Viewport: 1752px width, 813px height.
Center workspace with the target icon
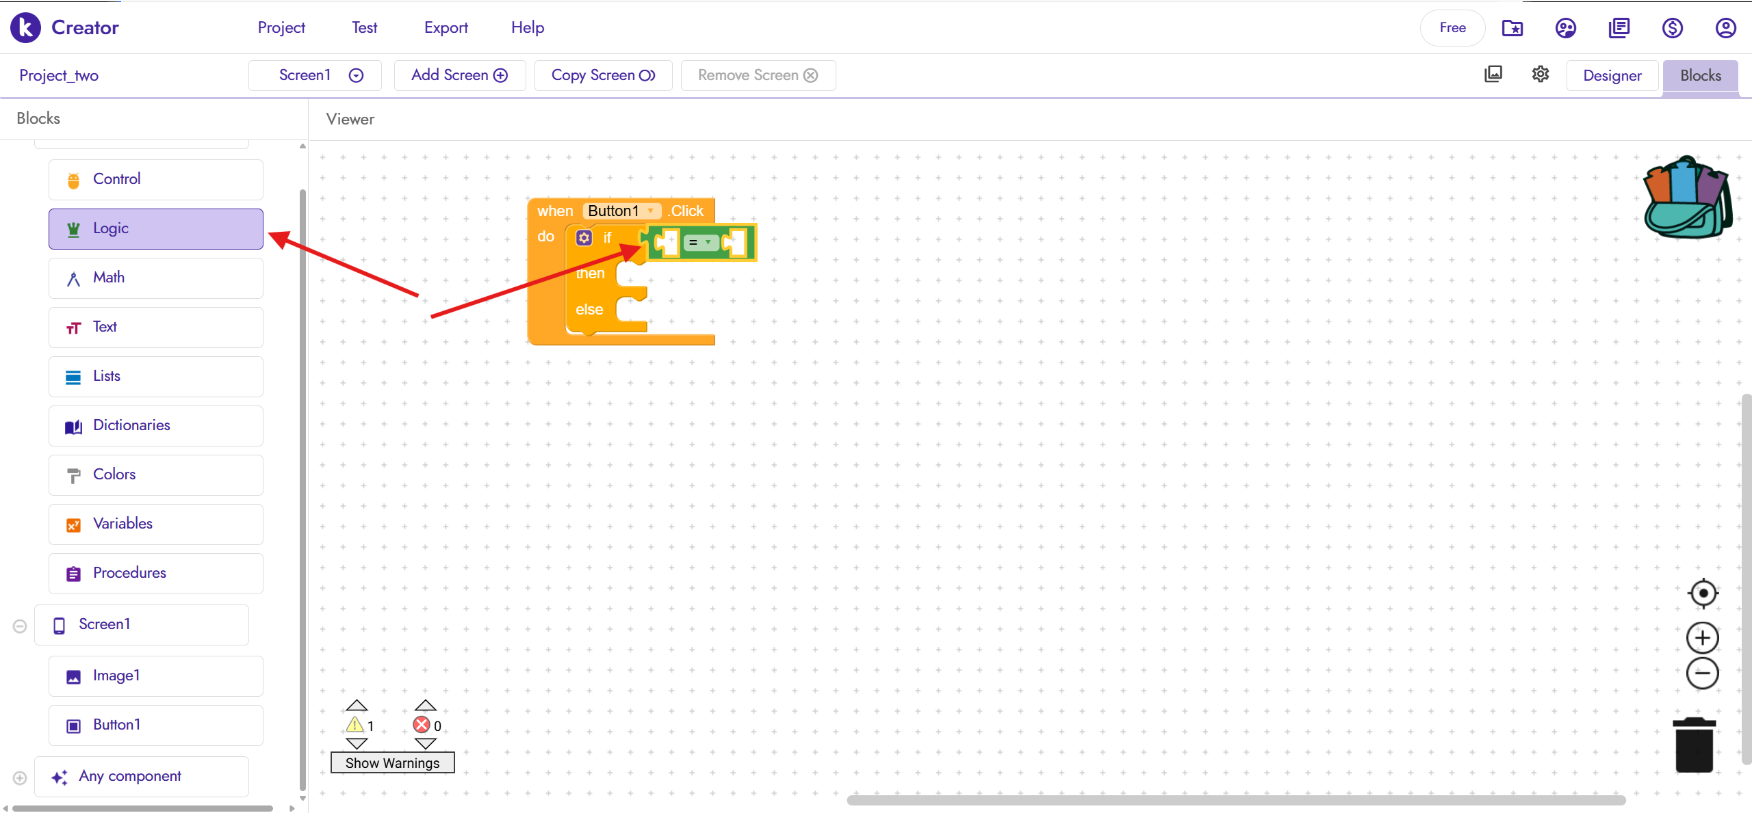pos(1703,593)
